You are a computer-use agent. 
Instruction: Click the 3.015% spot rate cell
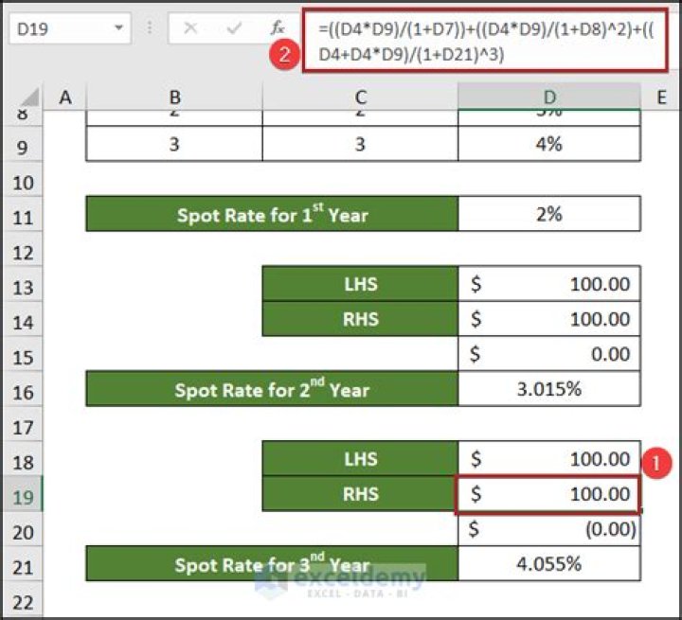548,389
